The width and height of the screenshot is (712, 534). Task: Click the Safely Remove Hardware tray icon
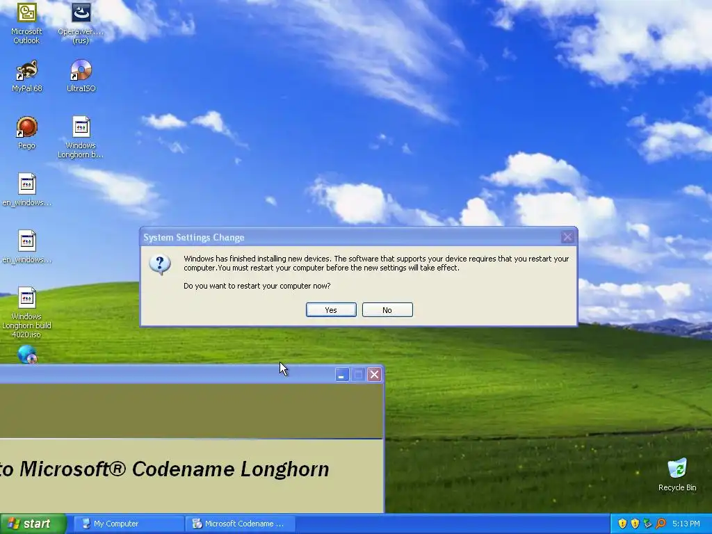tap(647, 524)
